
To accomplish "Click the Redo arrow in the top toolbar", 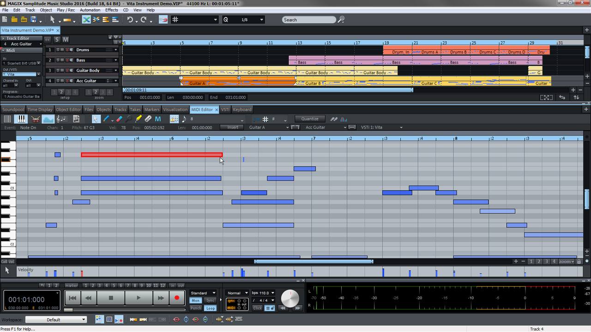I will tap(144, 20).
